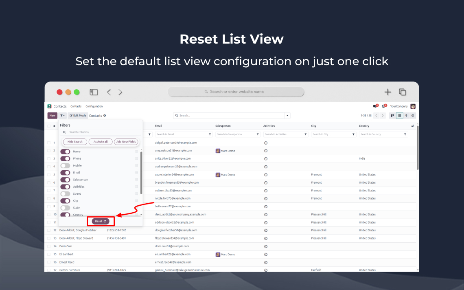Click the Activate all button

[101, 142]
